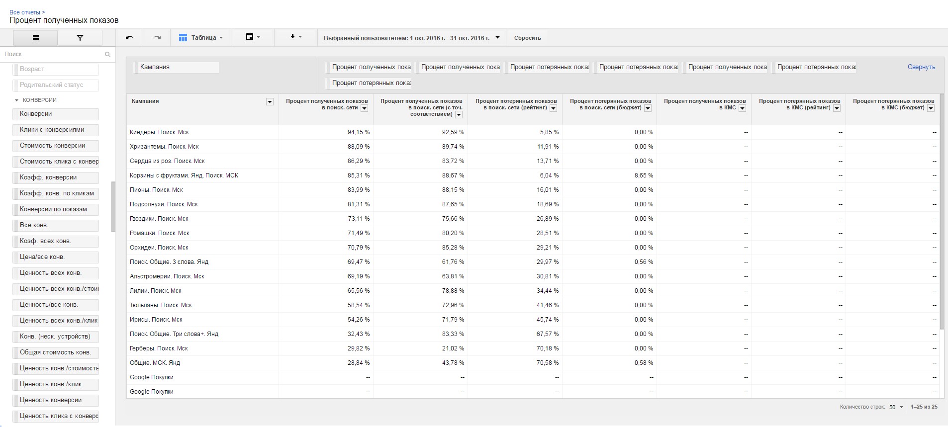Click the Герберы. Поиск. Мск campaign
Screen dimensions: 948x427
tap(159, 348)
